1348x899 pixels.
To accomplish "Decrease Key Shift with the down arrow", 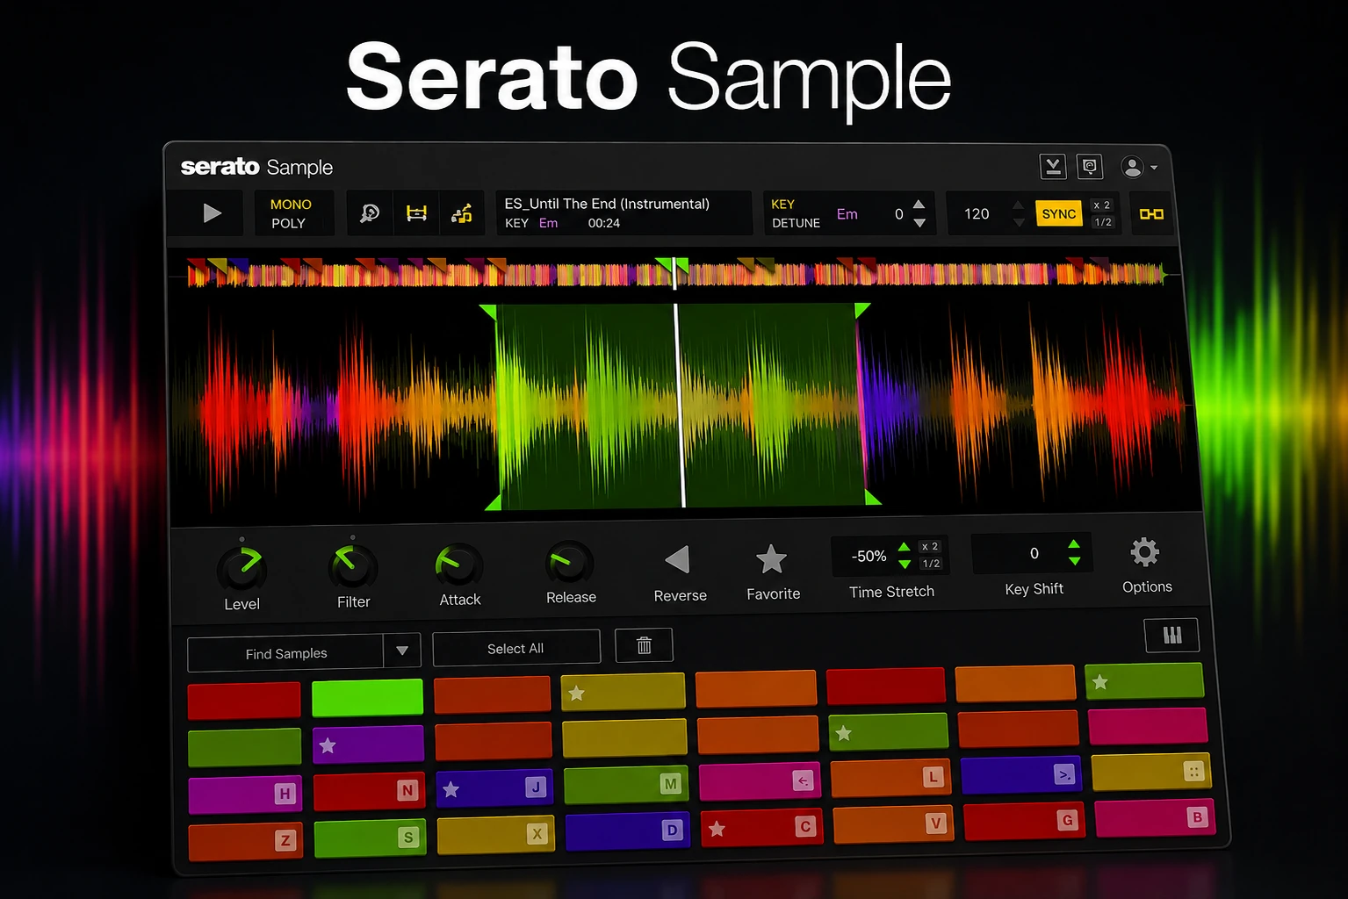I will (x=1074, y=561).
